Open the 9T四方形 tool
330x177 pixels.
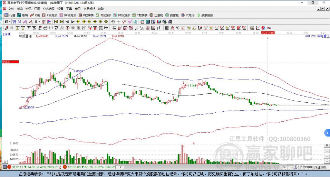[x=121, y=15]
